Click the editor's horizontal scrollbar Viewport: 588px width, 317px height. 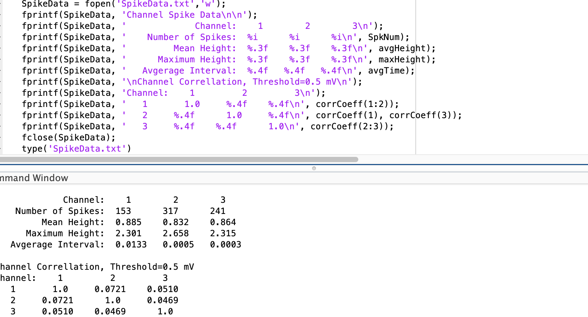179,159
